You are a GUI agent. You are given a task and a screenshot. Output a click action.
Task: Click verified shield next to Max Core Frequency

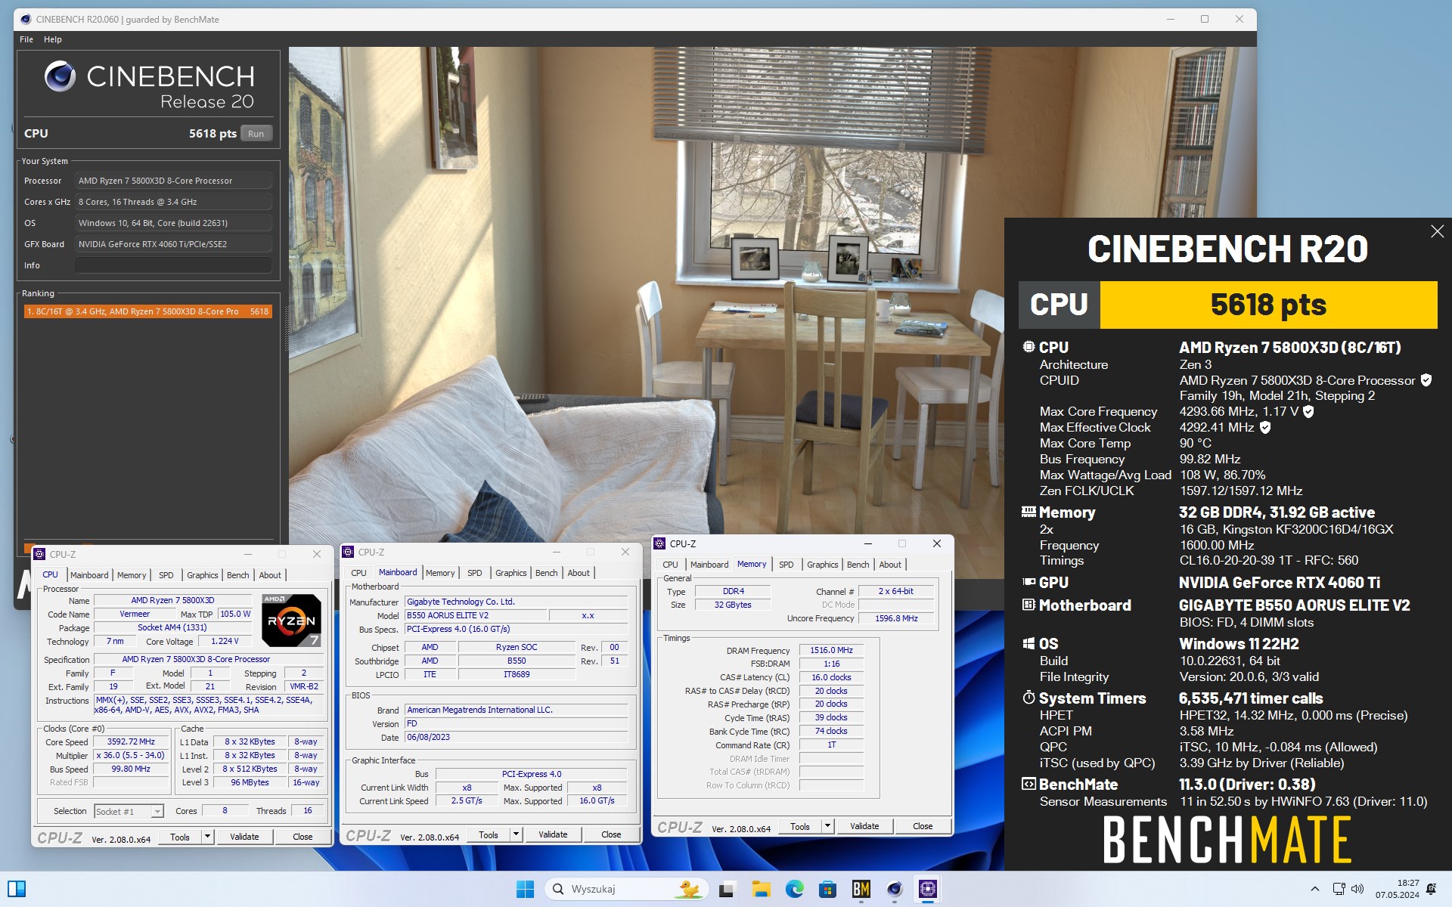(1308, 411)
